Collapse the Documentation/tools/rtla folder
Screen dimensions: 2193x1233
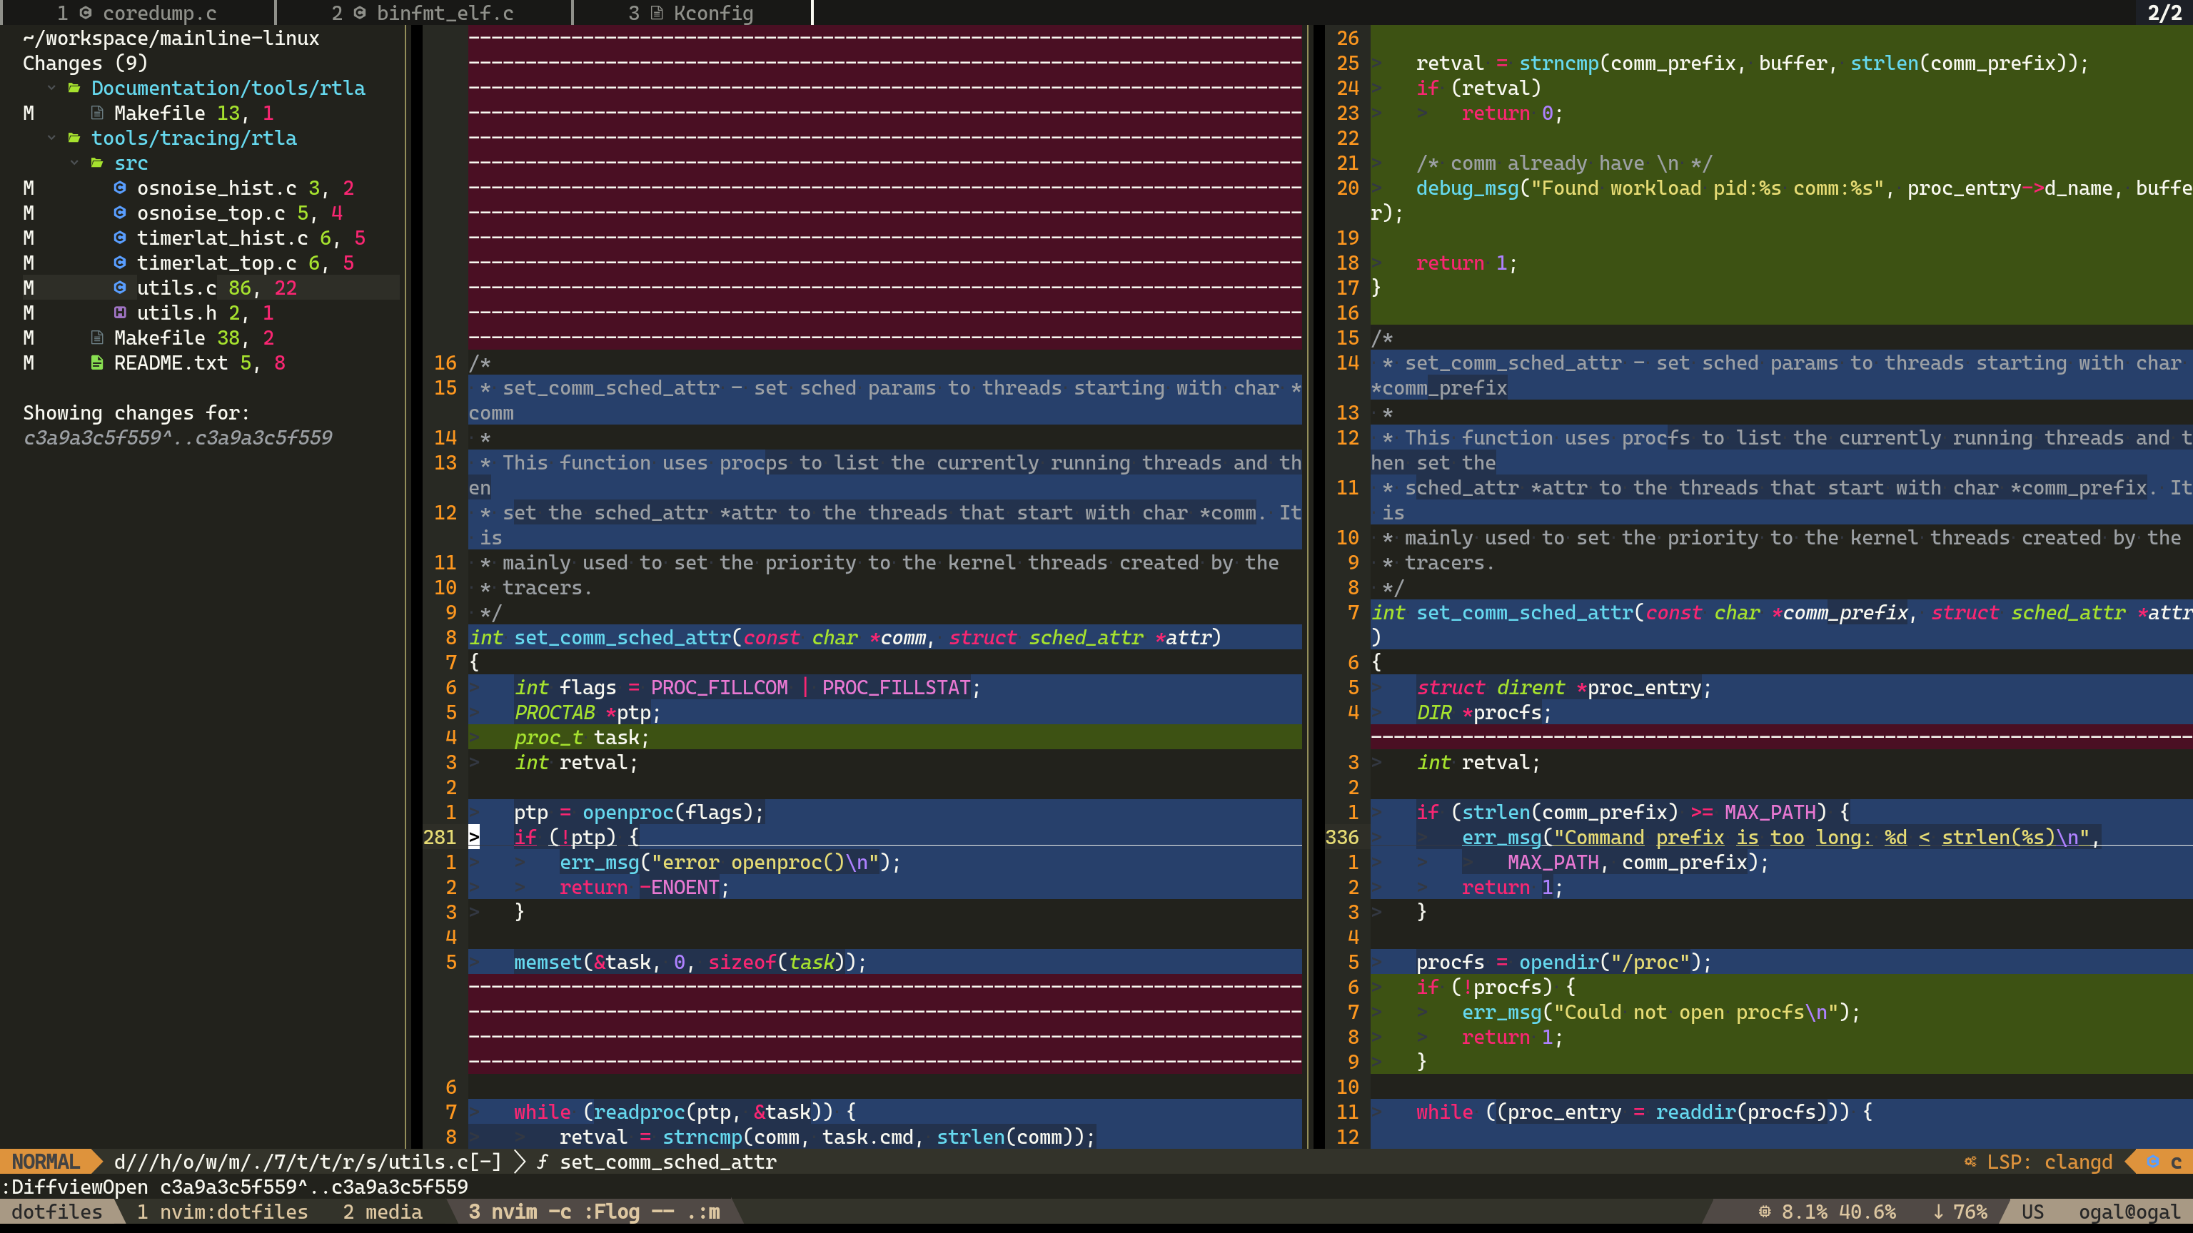click(53, 88)
